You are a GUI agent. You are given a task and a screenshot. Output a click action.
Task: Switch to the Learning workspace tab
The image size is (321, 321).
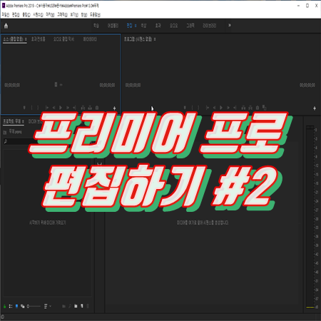pyautogui.click(x=96, y=26)
